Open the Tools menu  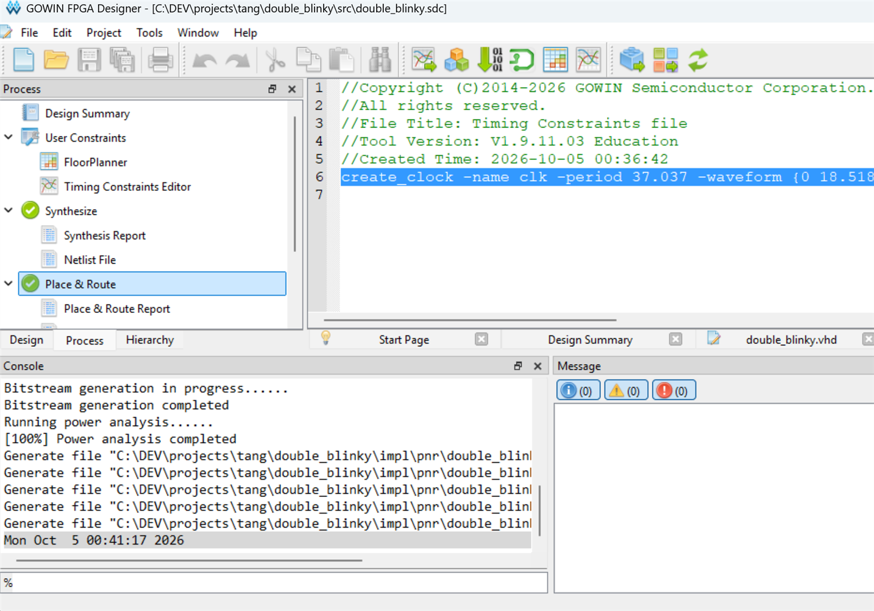[149, 32]
